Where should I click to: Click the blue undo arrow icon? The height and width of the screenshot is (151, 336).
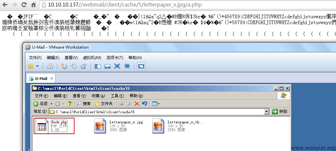coord(145,104)
